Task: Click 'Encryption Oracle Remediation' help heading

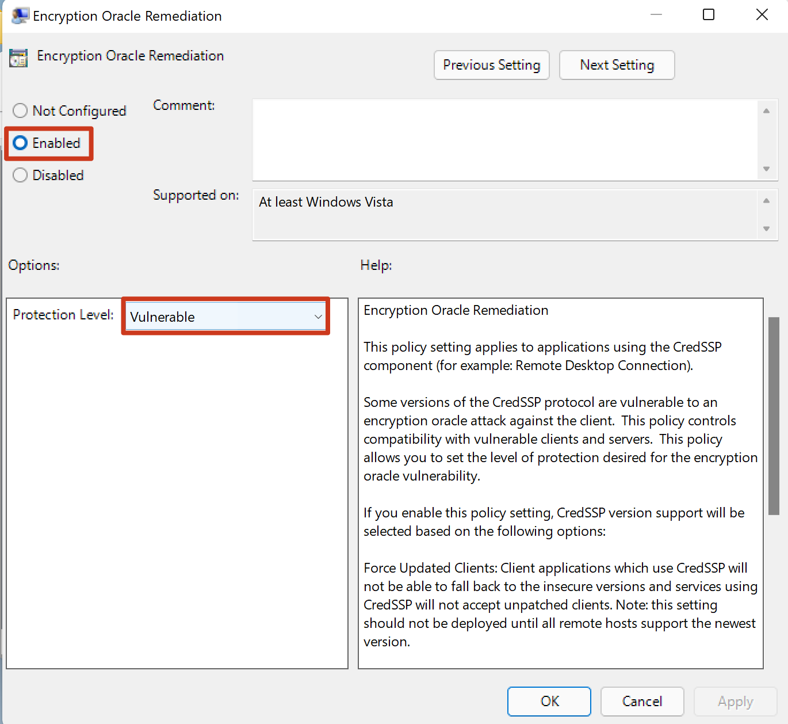Action: click(456, 310)
